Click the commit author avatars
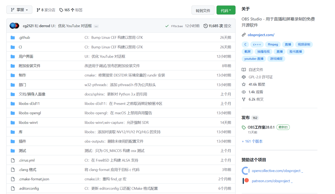This screenshot has width=335, height=194. click(14, 26)
